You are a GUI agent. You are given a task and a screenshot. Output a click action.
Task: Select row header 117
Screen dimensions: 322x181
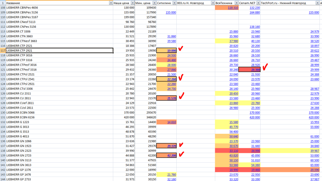pos(3,51)
